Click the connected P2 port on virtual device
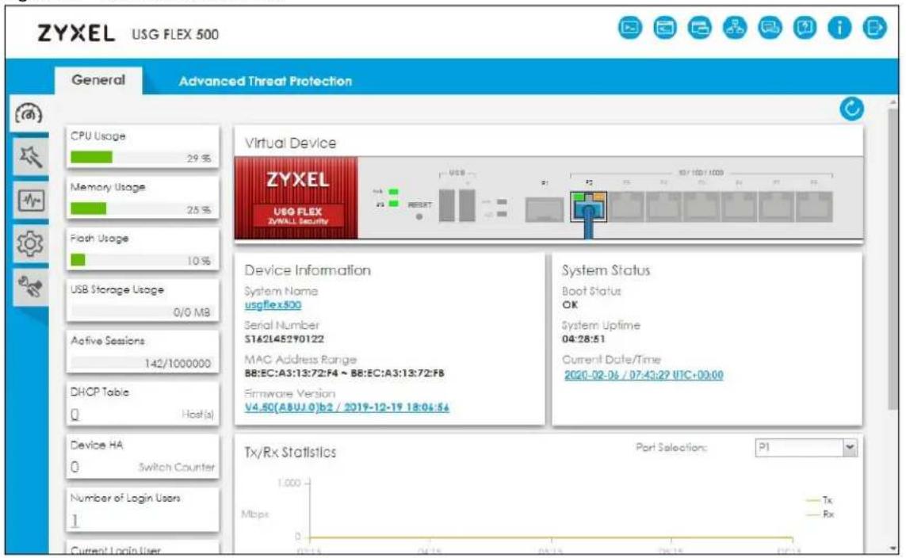The height and width of the screenshot is (558, 906). [589, 207]
